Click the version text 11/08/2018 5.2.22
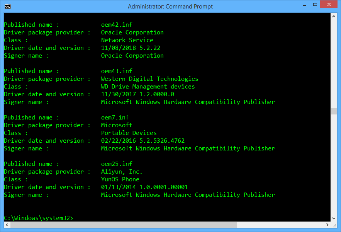This screenshot has width=341, height=232. (131, 48)
